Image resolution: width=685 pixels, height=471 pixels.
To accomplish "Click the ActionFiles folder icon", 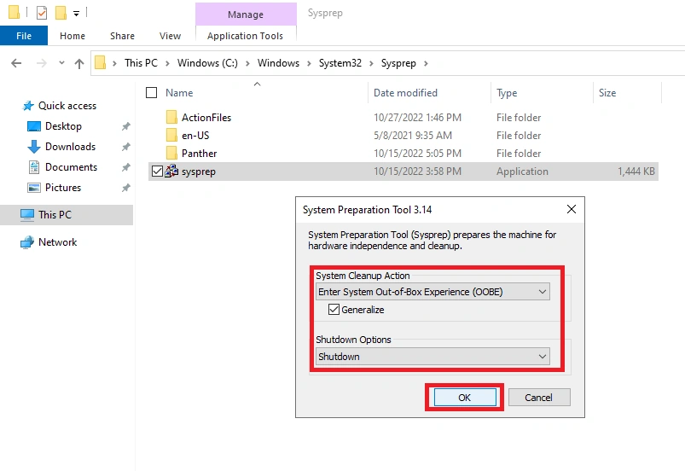I will (171, 117).
